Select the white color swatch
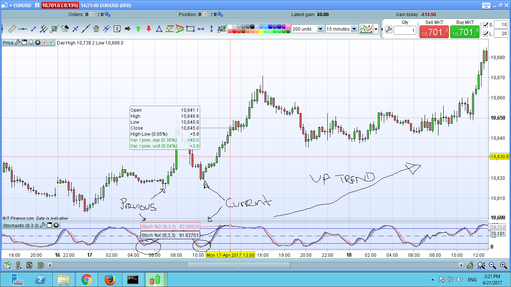Image resolution: width=511 pixels, height=287 pixels. click(x=230, y=27)
